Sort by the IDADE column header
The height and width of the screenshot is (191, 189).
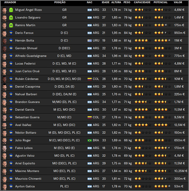pyautogui.click(x=105, y=2)
